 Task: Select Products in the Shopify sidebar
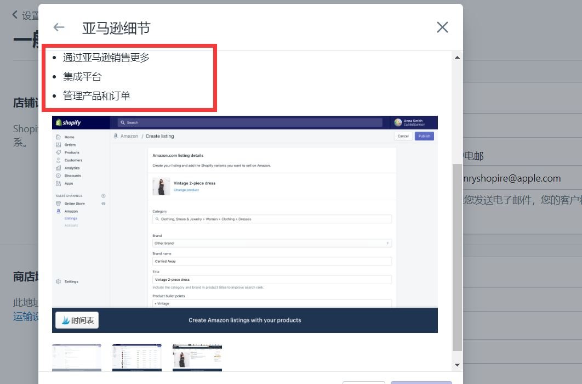coord(72,153)
